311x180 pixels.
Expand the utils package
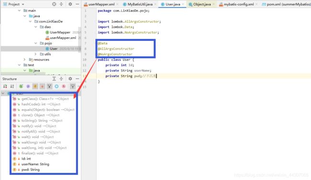pos(36,54)
